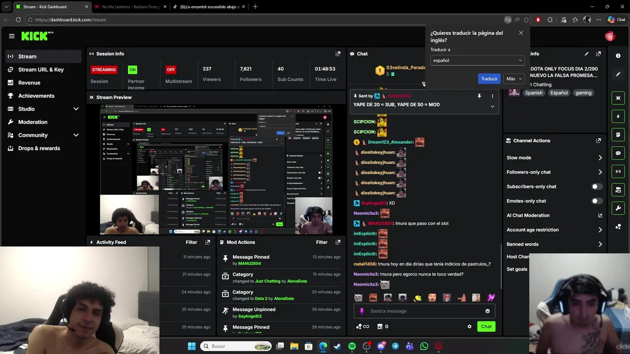Screen dimensions: 630x354
Task: Toggle the broadcast signal widget in right sidebar
Action: 618,171
